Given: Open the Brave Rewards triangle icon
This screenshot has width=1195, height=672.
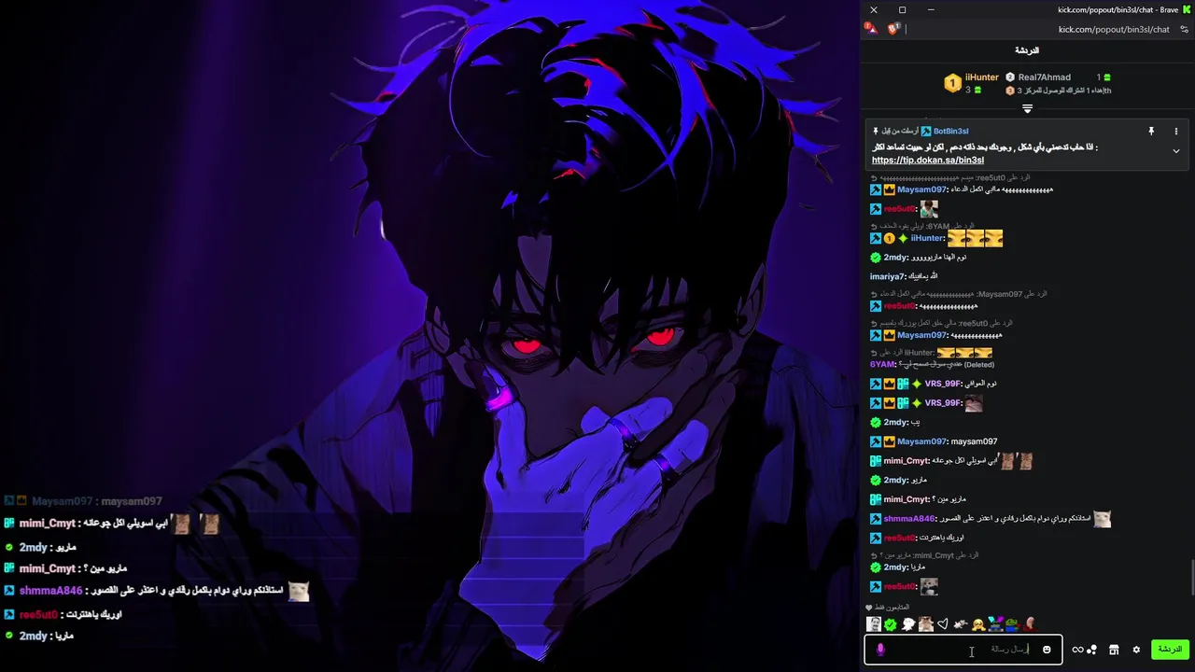Looking at the screenshot, I should pos(871,29).
